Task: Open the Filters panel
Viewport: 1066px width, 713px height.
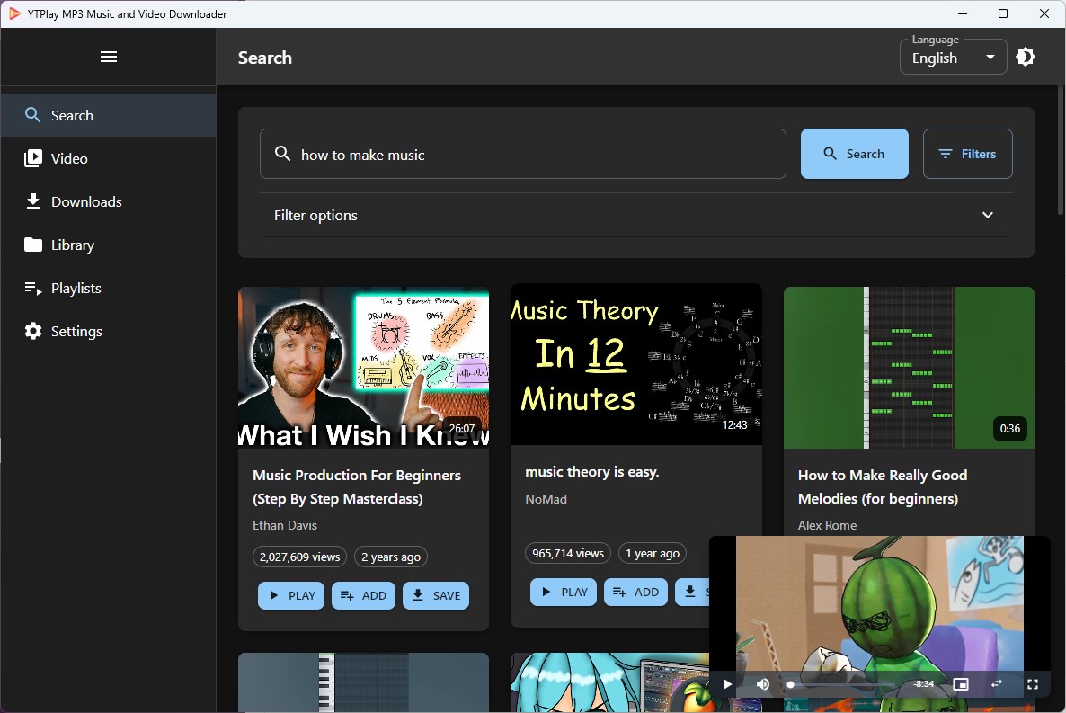Action: coord(968,153)
